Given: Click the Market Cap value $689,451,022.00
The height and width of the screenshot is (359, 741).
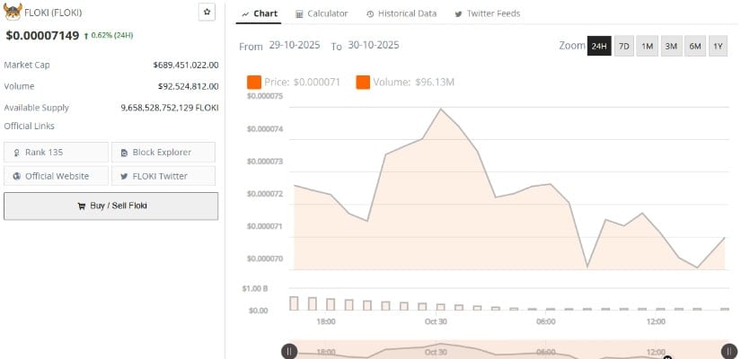Looking at the screenshot, I should [x=186, y=65].
